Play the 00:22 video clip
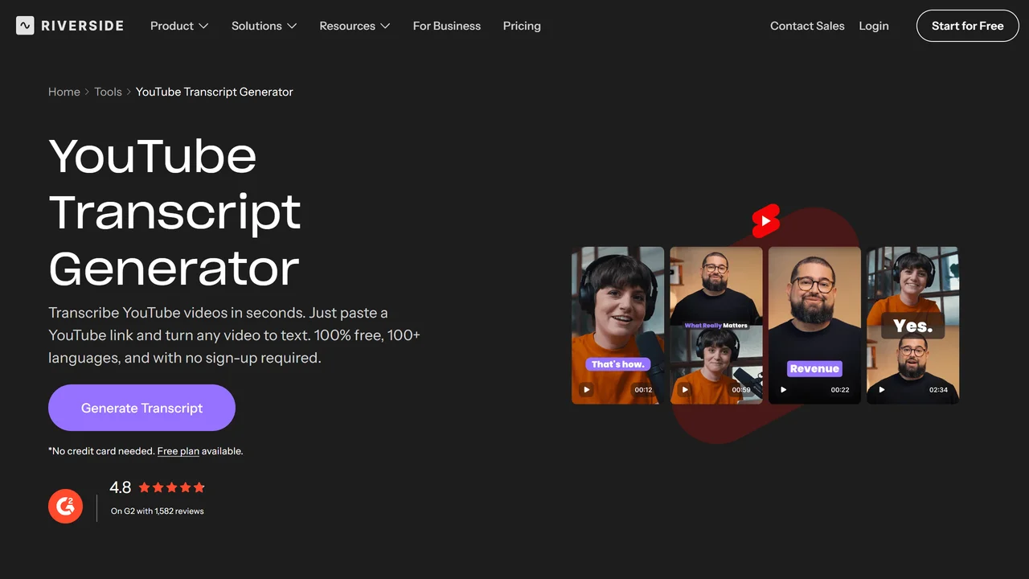This screenshot has height=579, width=1029. point(784,390)
